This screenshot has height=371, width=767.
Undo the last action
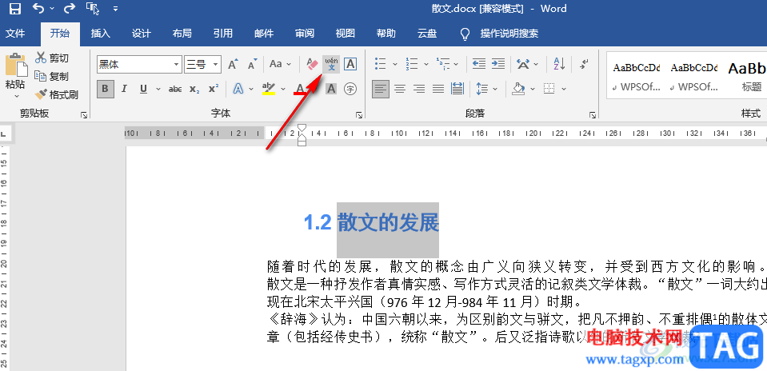[38, 8]
